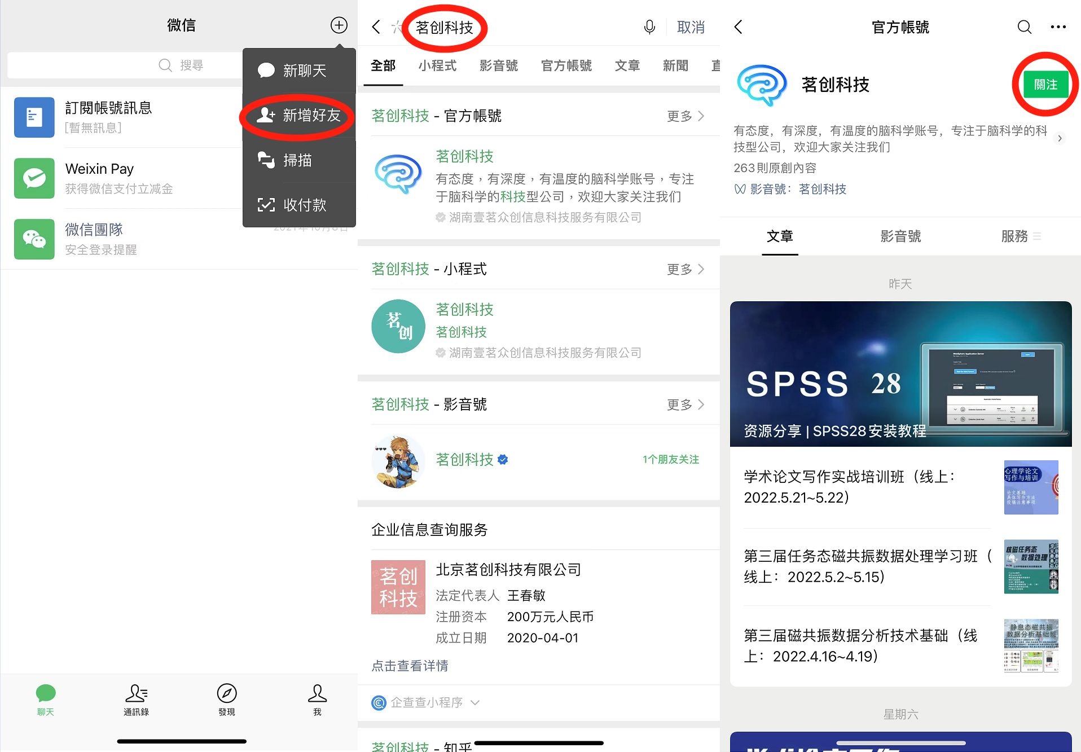Select the 影音號 search filter tab

pos(499,66)
